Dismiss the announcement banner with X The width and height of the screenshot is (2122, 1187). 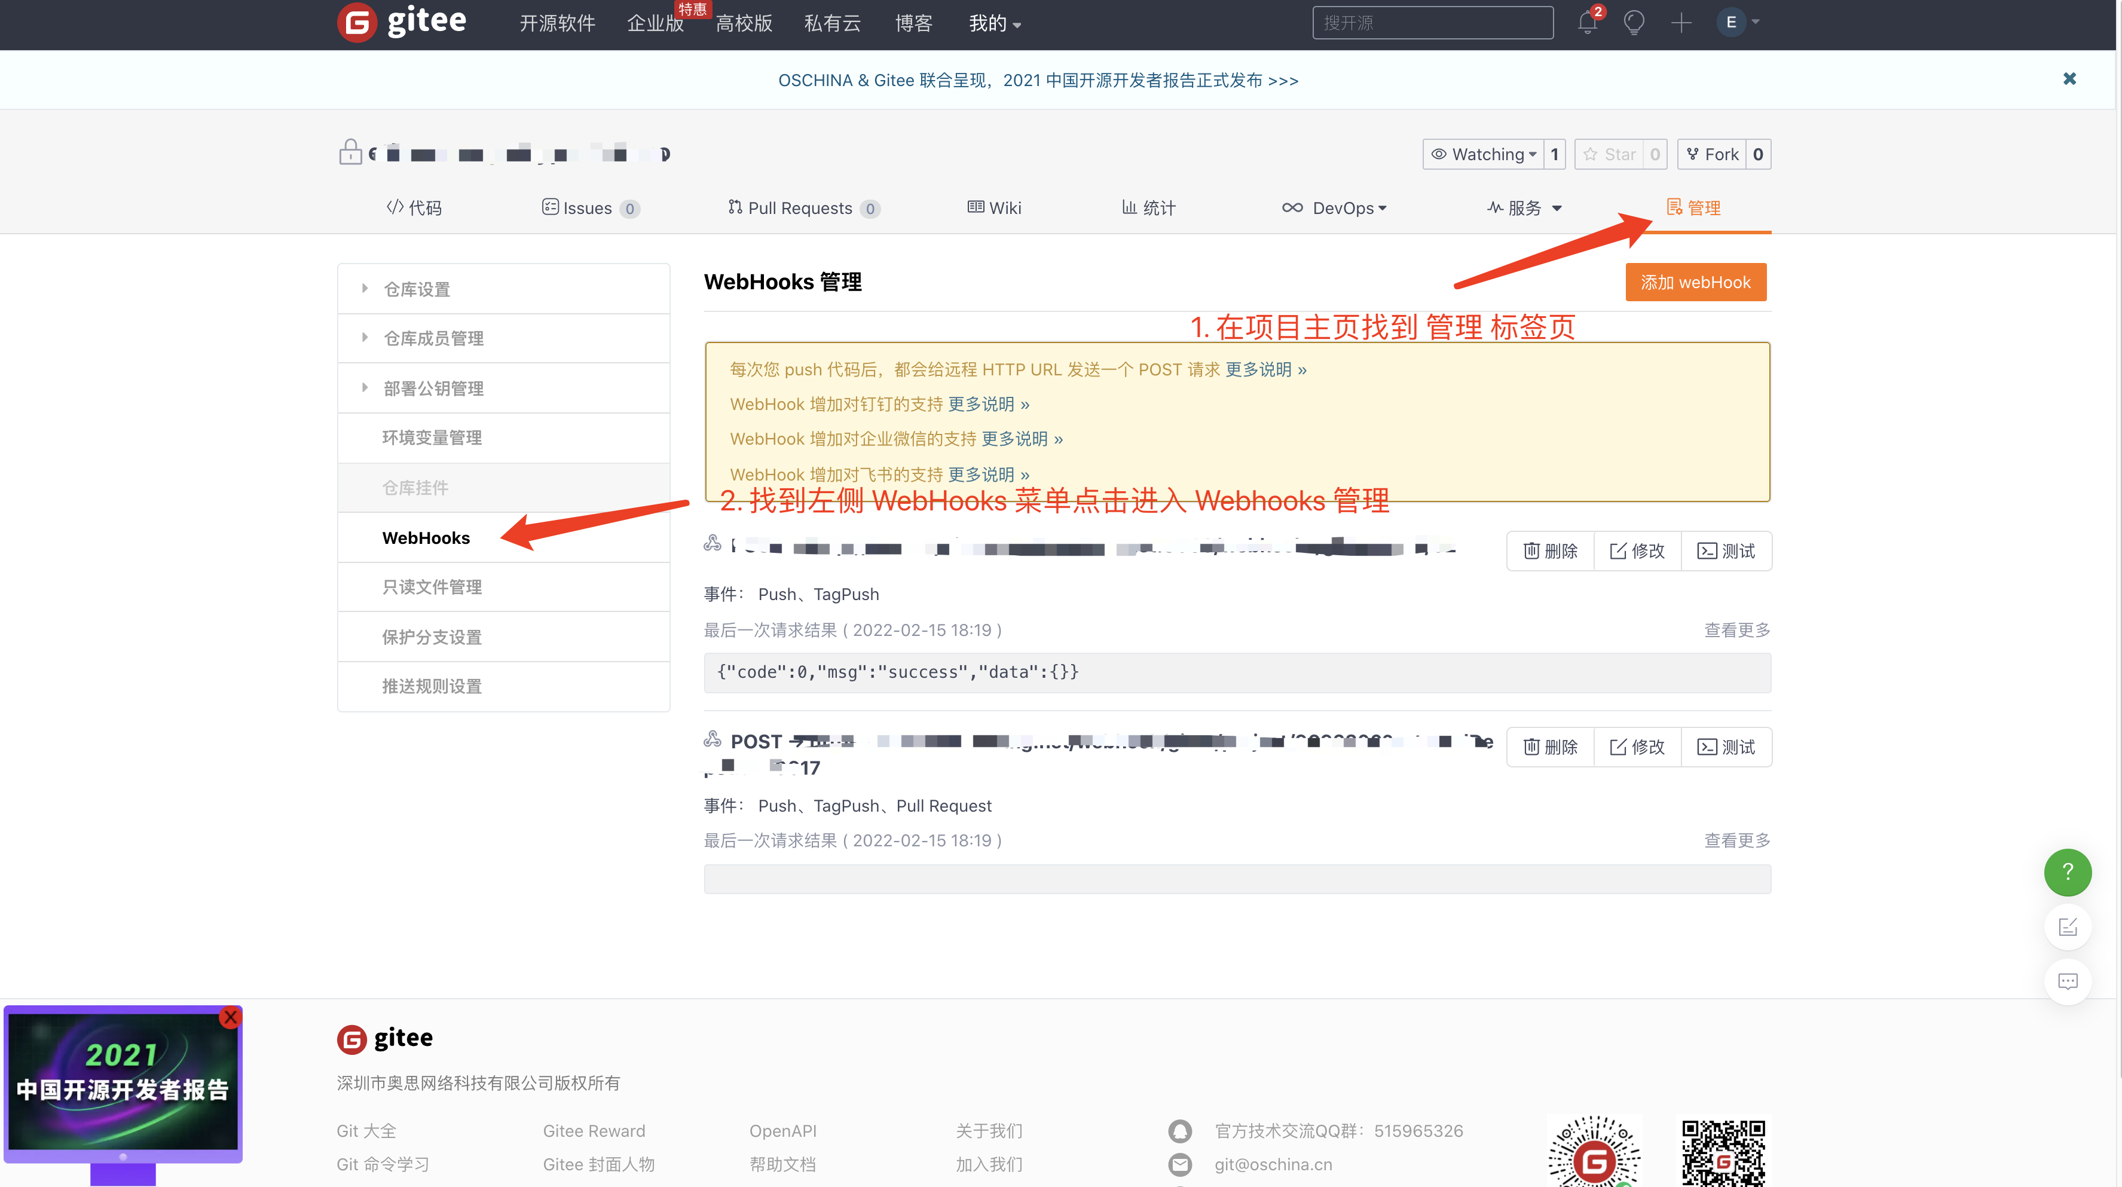2068,79
